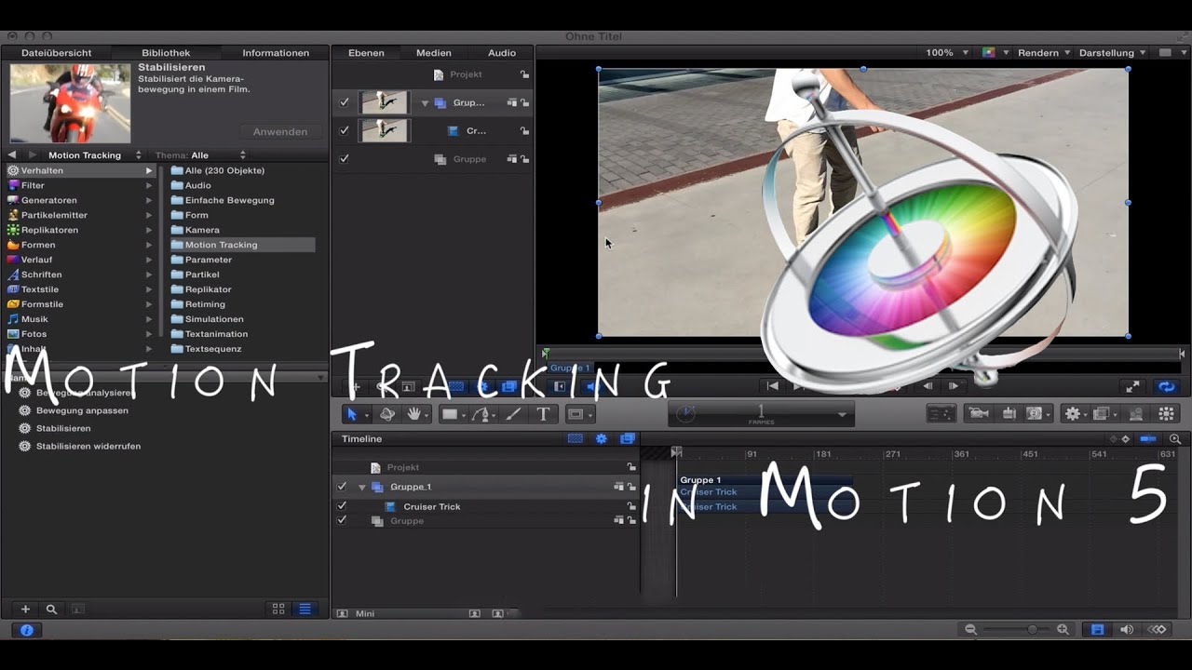1192x670 pixels.
Task: Open the Darstellung menu
Action: (x=1112, y=53)
